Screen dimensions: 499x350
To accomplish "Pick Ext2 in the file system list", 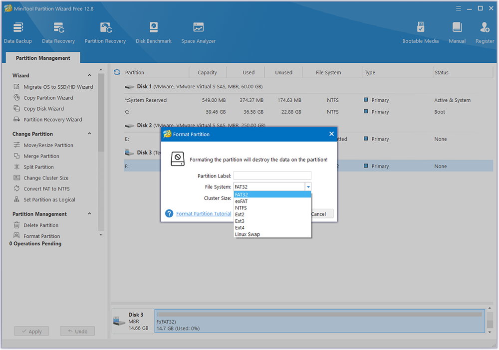I will [x=272, y=214].
